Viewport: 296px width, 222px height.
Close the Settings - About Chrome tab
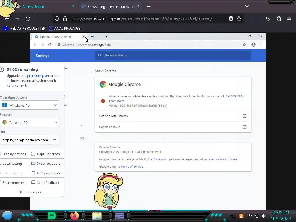83,36
